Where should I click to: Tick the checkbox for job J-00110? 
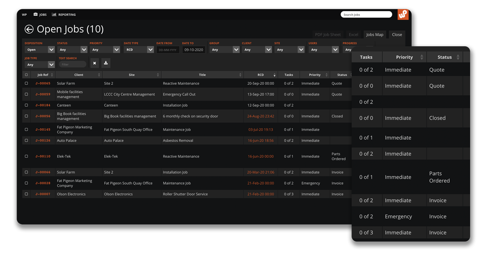27,156
